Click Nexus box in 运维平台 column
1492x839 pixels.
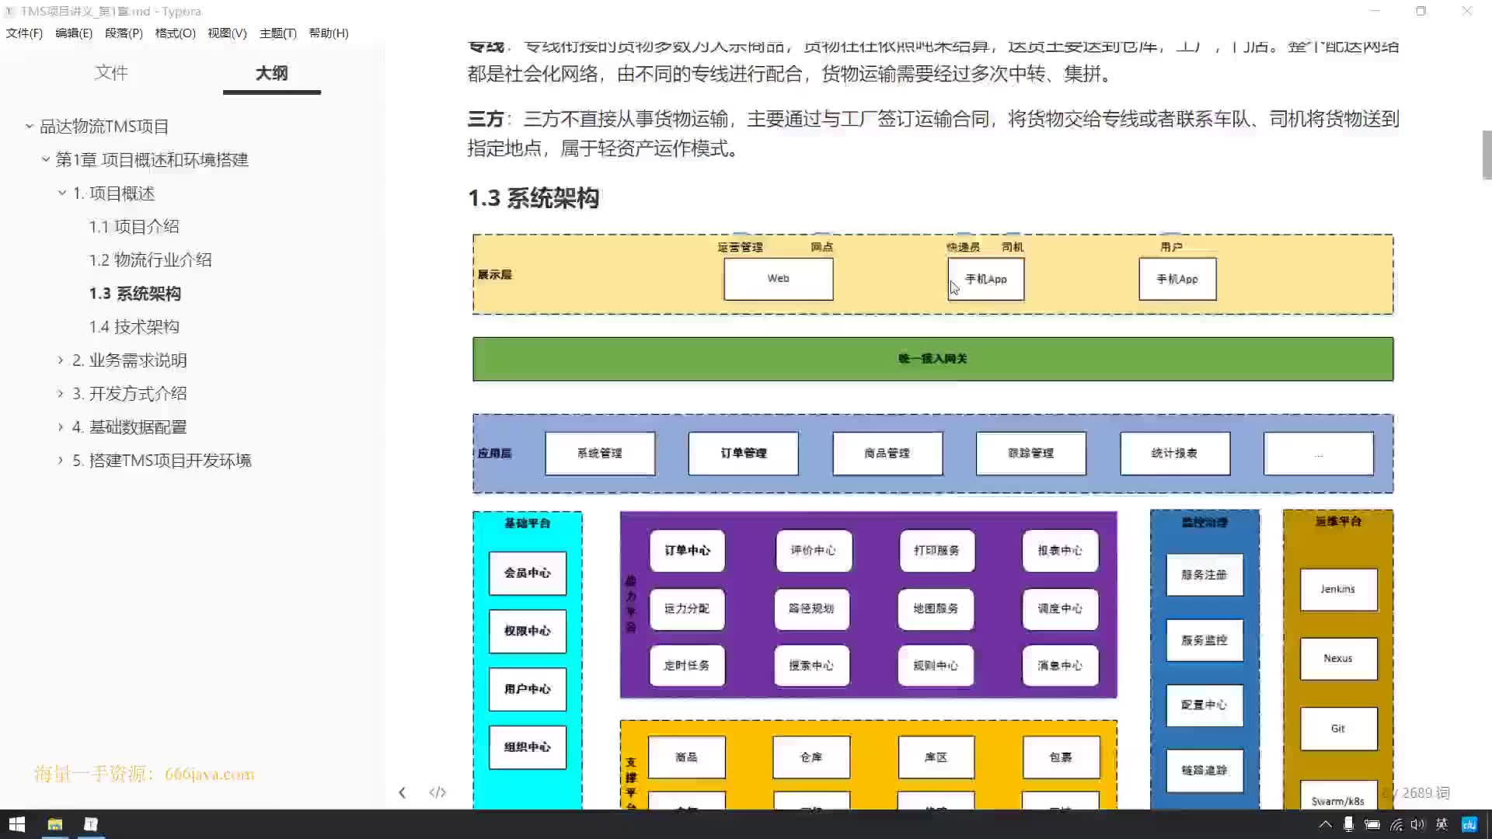[x=1338, y=659]
